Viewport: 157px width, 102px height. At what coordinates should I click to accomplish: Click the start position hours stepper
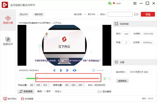(35, 85)
